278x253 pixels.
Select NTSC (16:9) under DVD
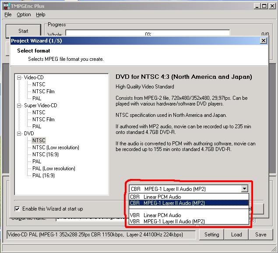point(46,155)
